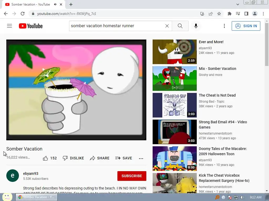Image resolution: width=269 pixels, height=201 pixels.
Task: Subscribe to ebyam93 channel
Action: pyautogui.click(x=132, y=176)
